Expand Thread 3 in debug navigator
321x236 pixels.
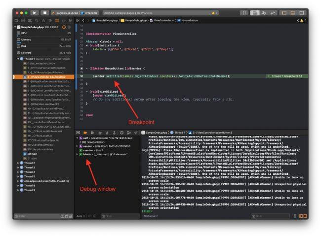point(18,168)
